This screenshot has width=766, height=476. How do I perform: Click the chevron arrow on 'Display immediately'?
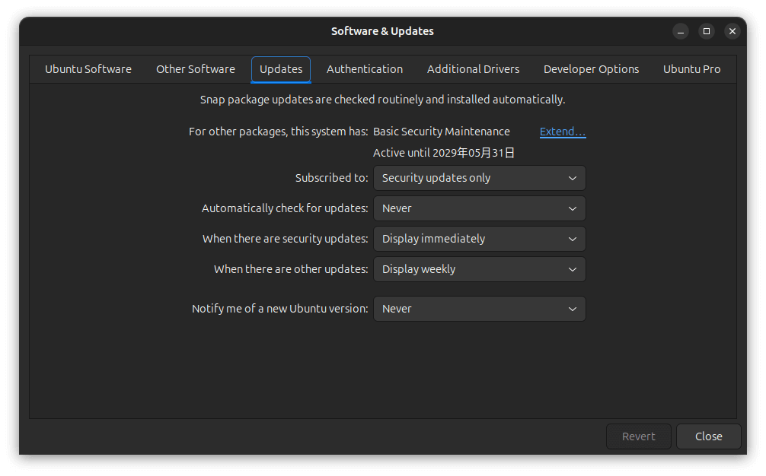tap(573, 239)
